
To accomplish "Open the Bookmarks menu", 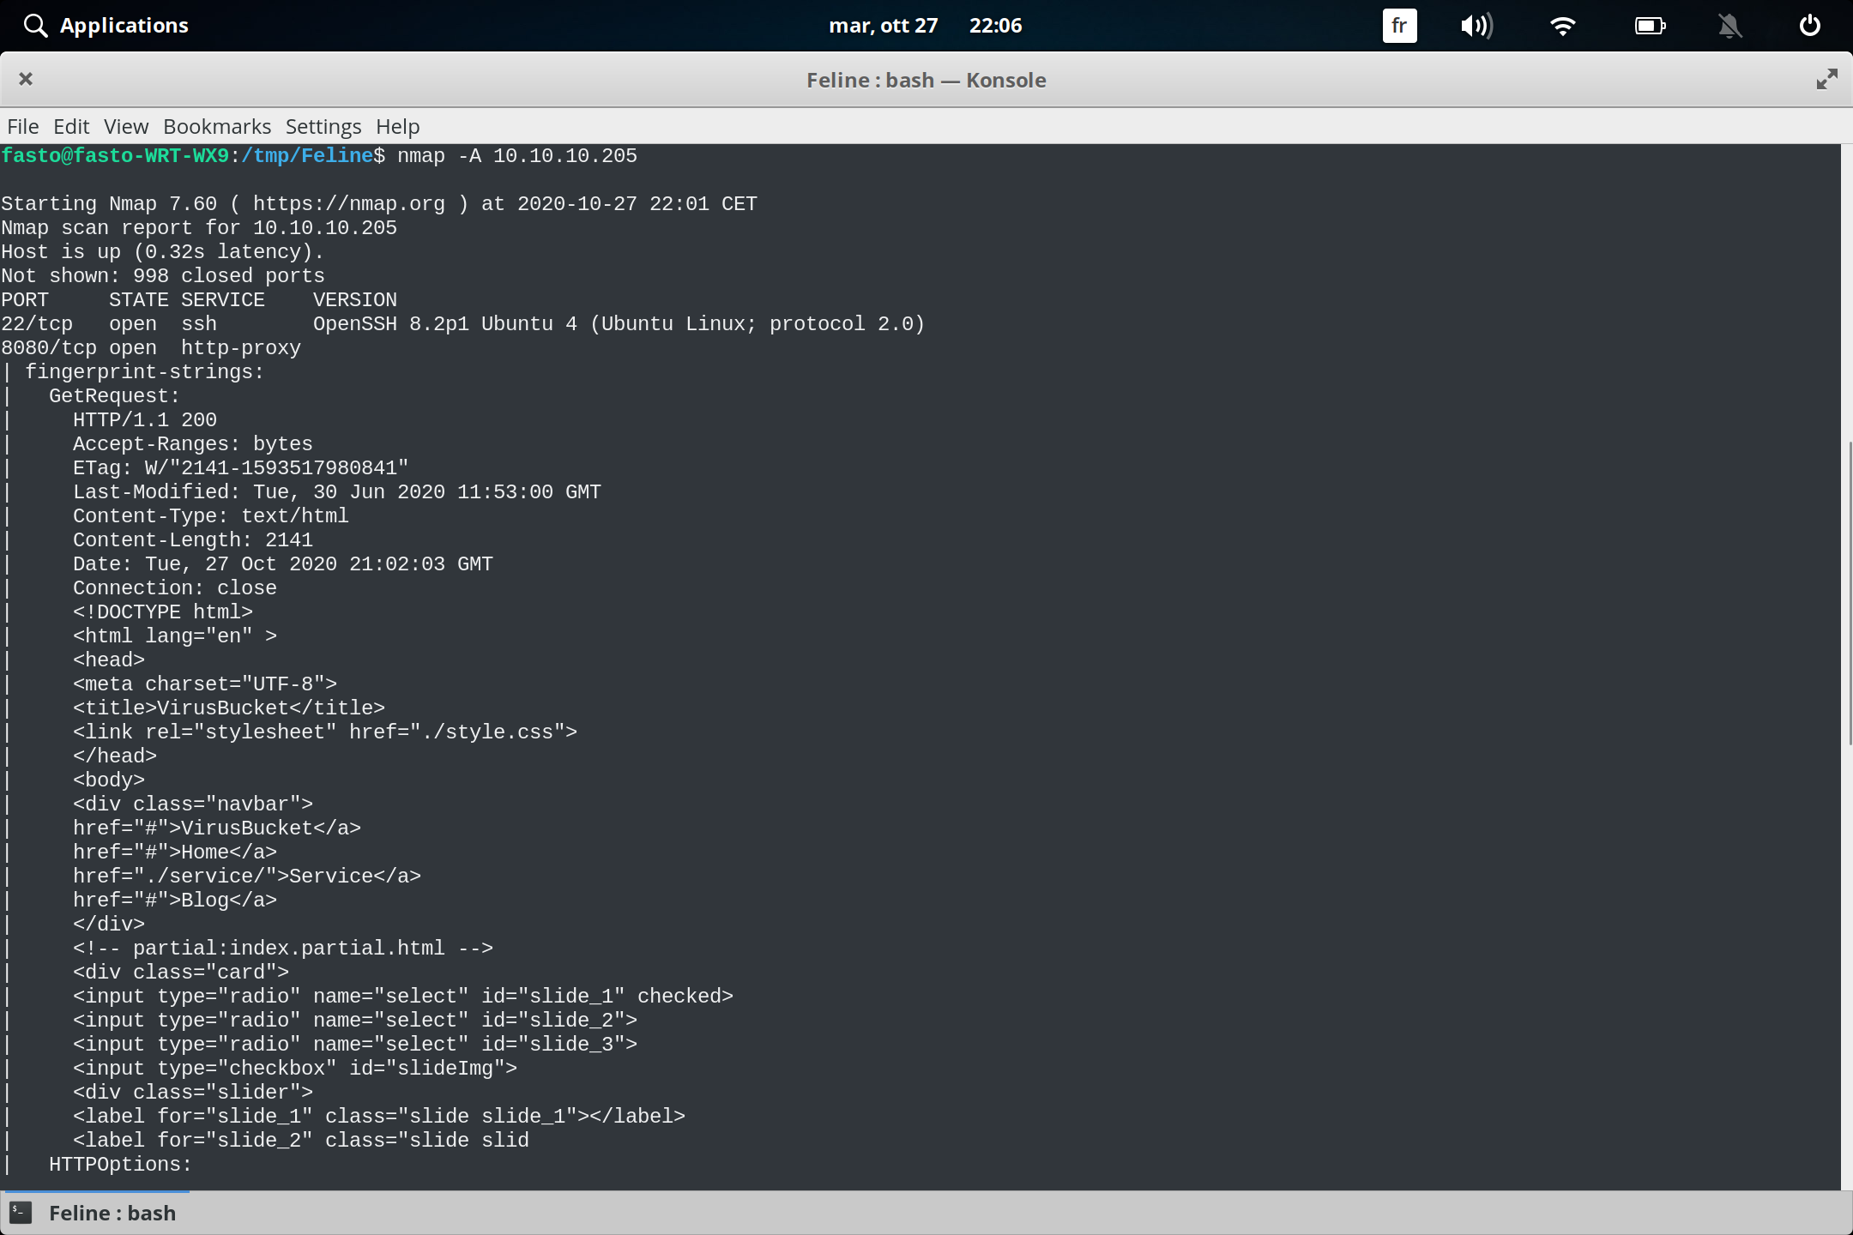I will 216,126.
